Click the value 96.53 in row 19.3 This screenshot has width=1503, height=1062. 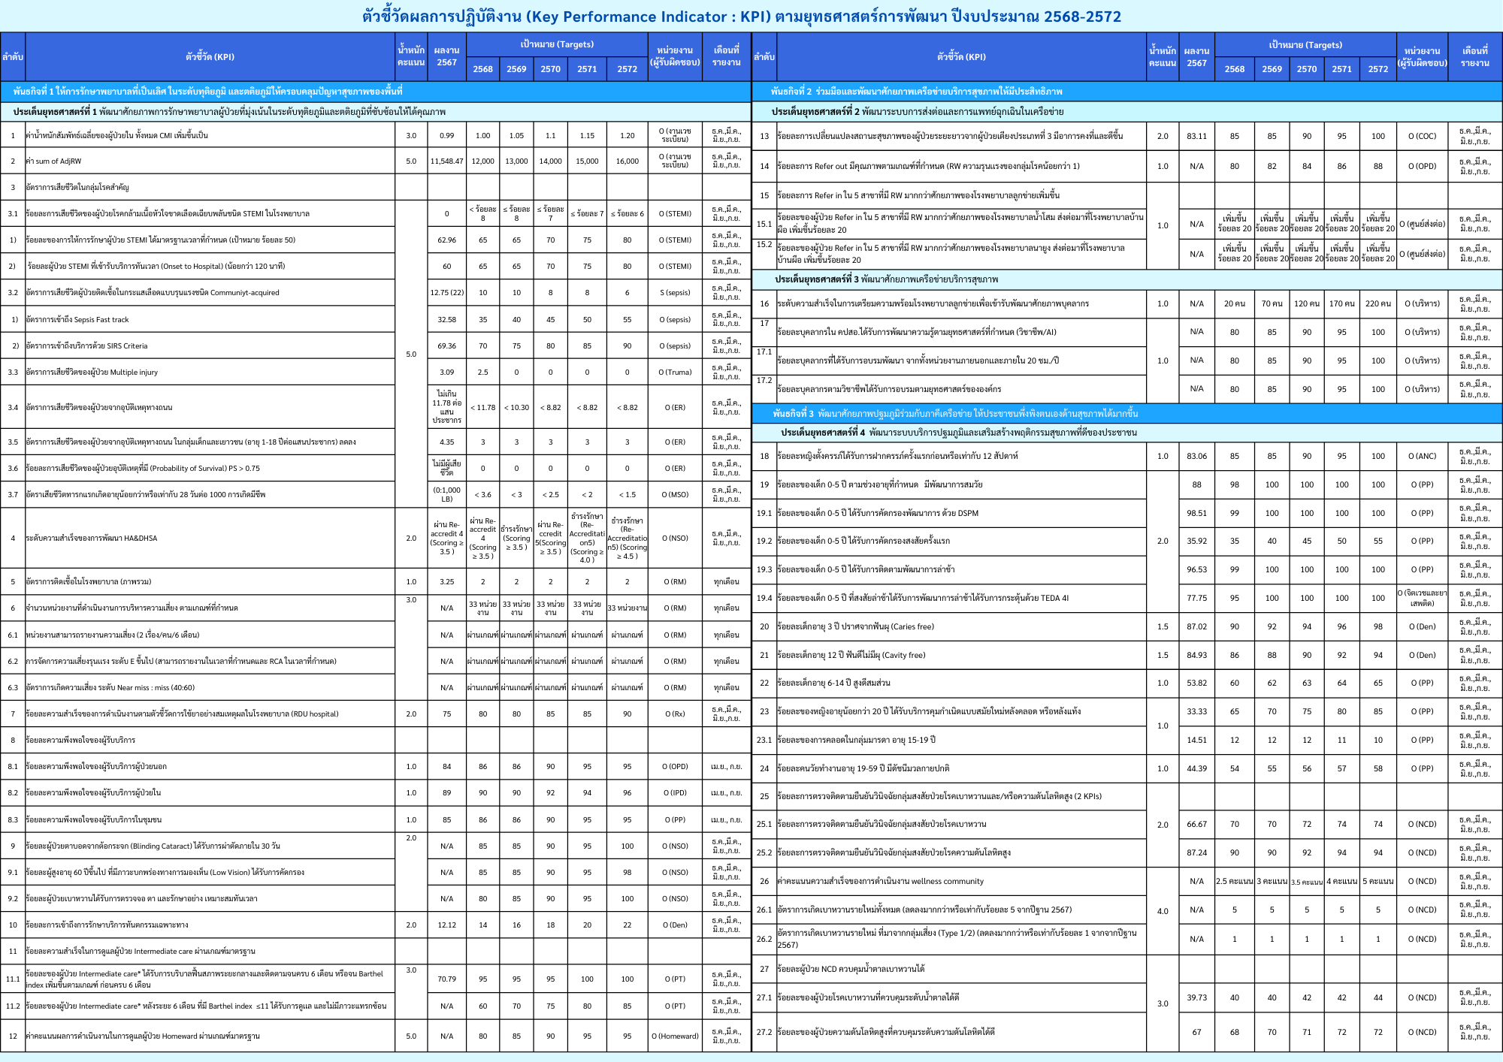(1196, 570)
